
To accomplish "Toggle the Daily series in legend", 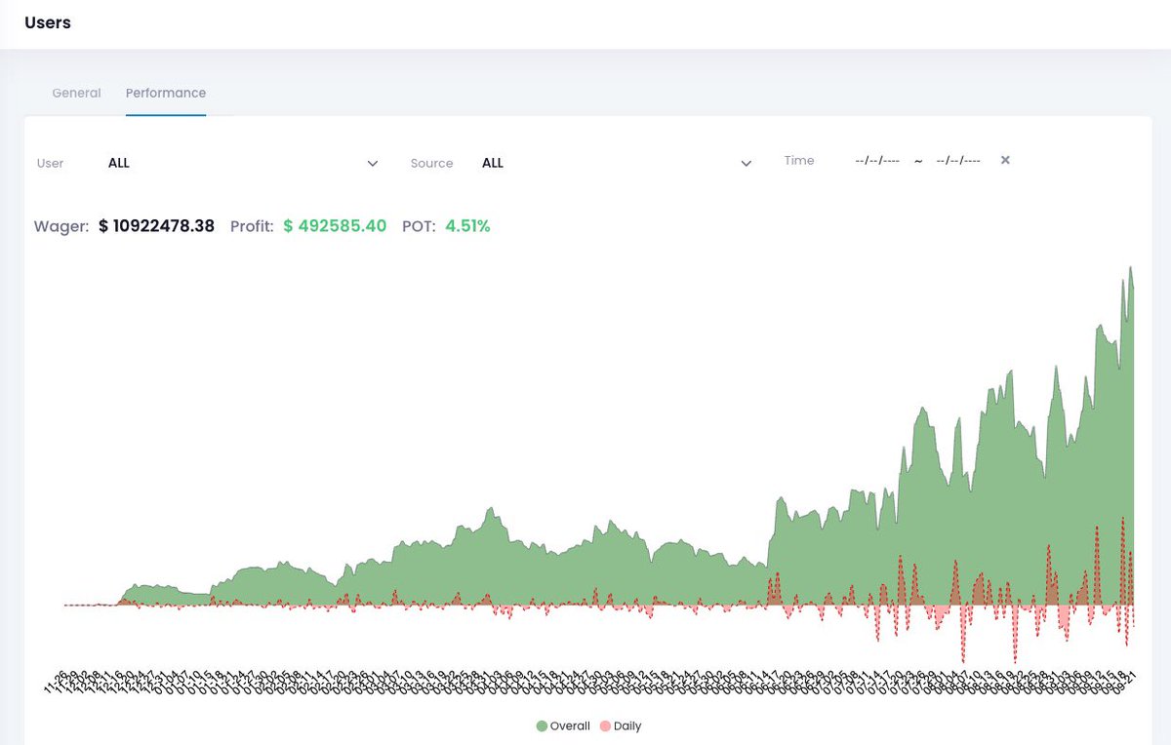I will pyautogui.click(x=620, y=725).
